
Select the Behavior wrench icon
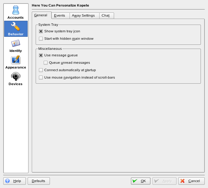15,26
